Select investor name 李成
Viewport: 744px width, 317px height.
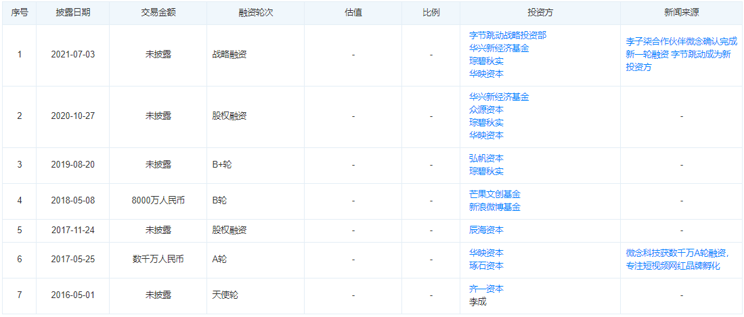click(x=477, y=302)
